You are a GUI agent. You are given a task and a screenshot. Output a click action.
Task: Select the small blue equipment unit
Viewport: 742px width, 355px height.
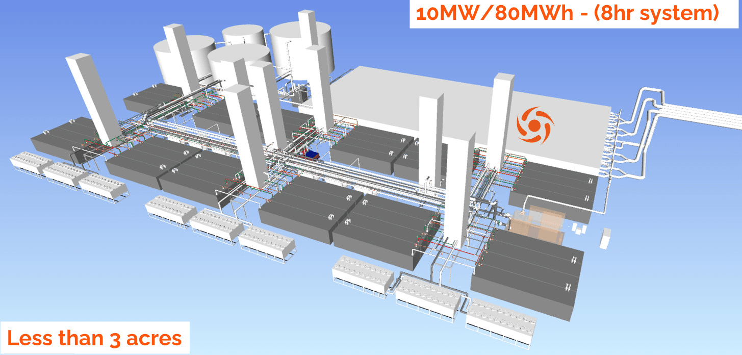pos(312,154)
